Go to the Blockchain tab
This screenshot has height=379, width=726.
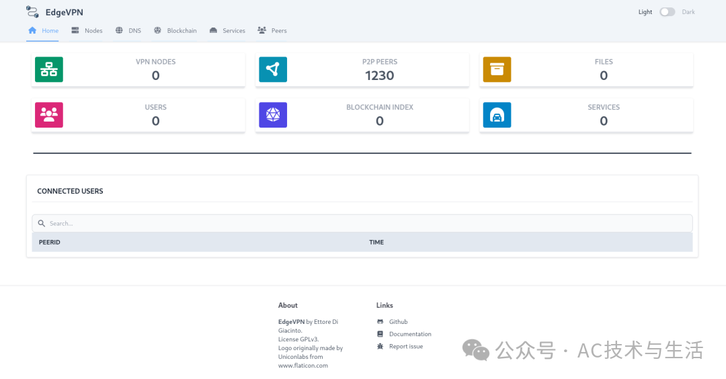pos(175,31)
